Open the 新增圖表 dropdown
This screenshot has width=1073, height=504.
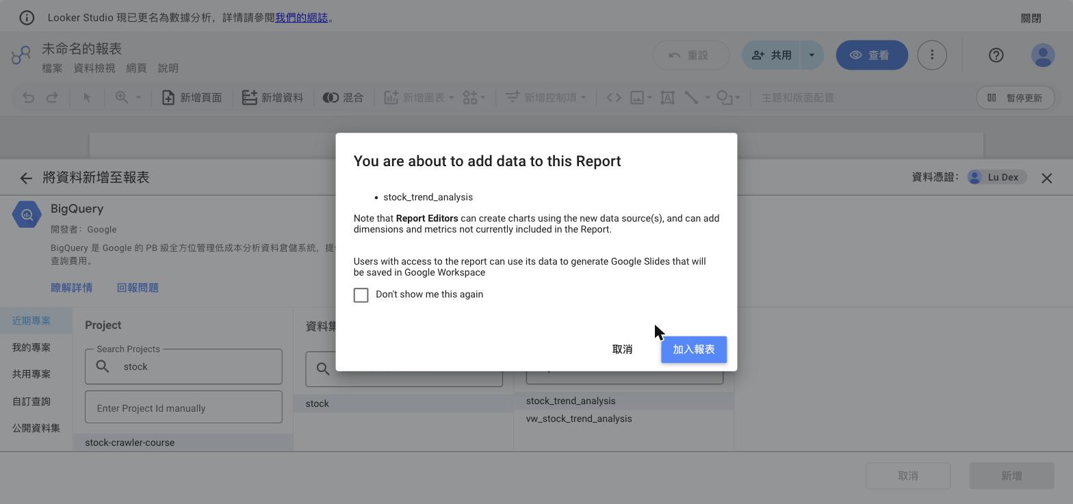pyautogui.click(x=419, y=98)
